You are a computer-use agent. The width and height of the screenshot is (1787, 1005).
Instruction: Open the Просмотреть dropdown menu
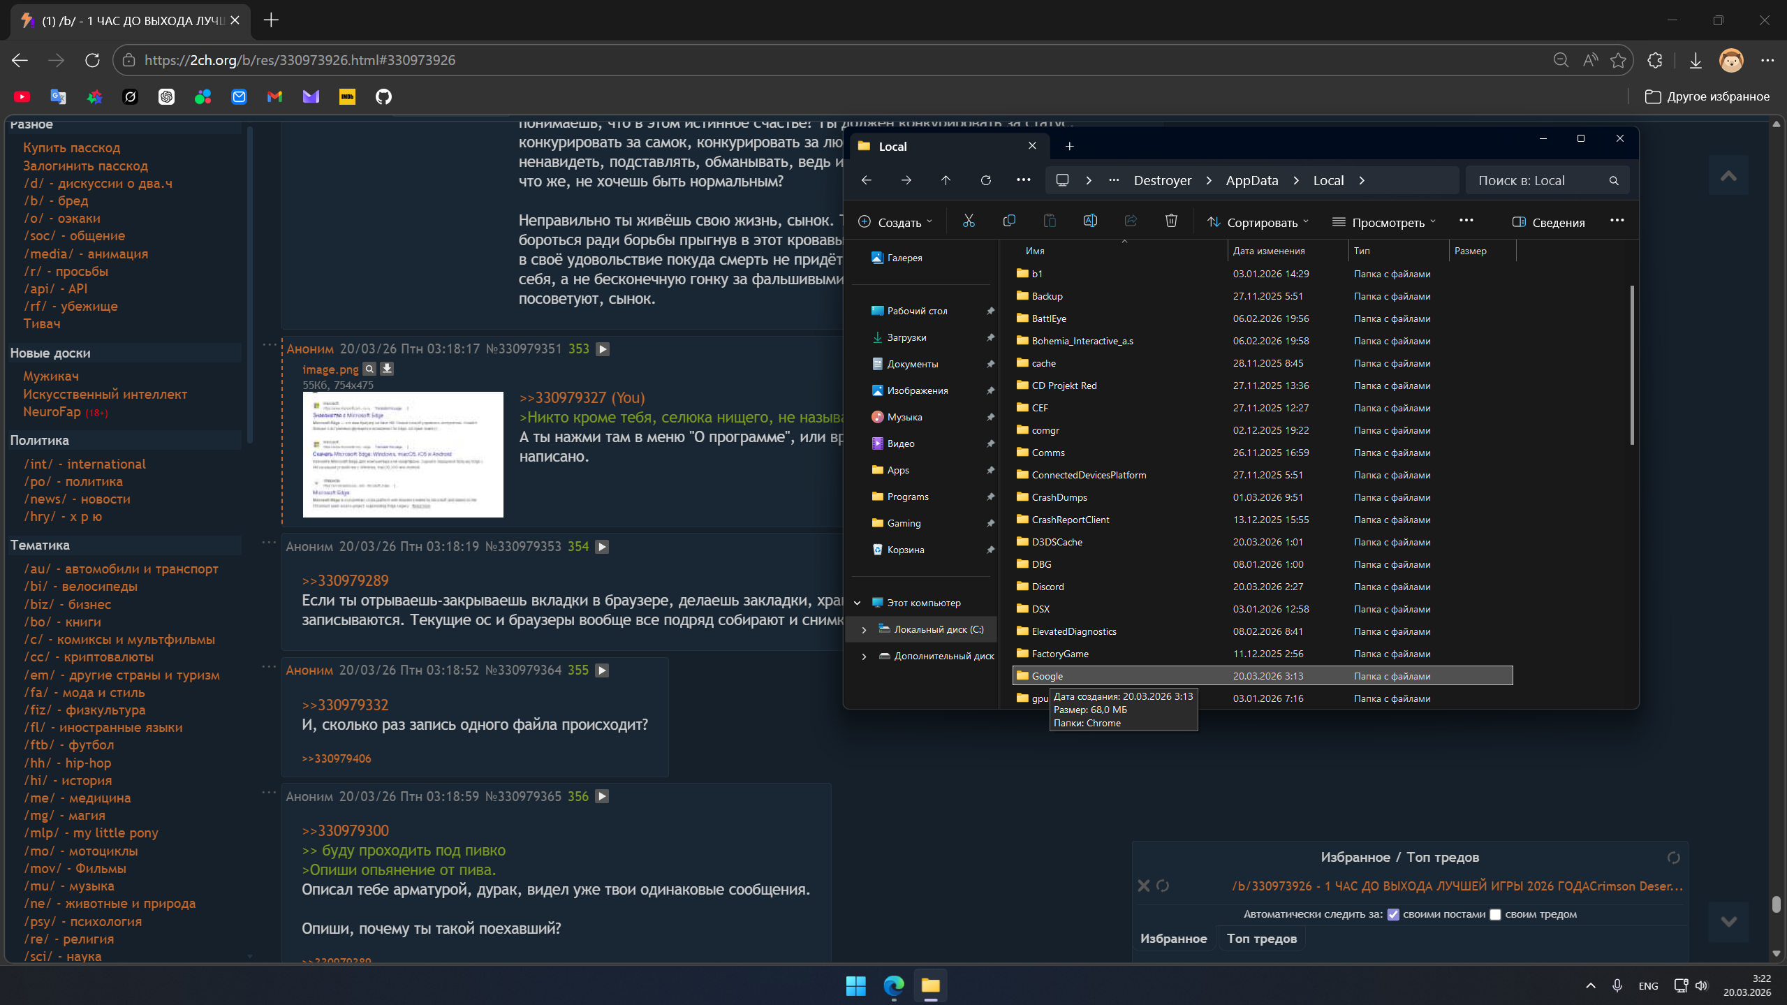[1384, 222]
